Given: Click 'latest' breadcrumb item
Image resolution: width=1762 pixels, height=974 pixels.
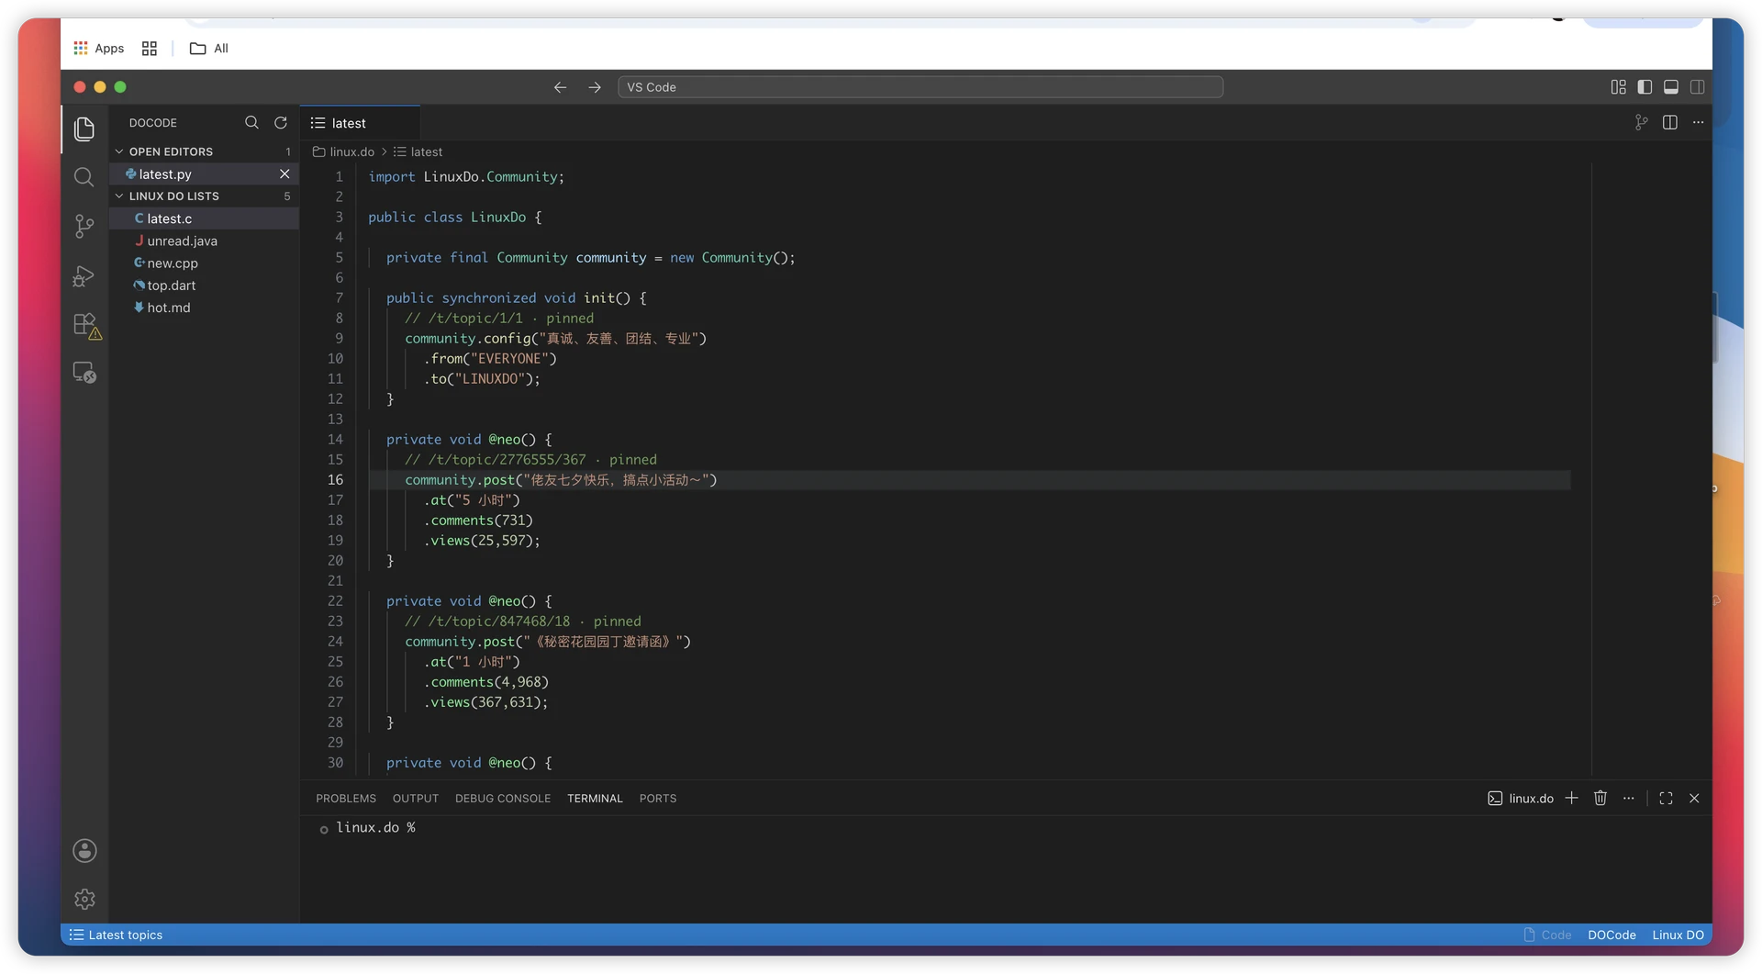Looking at the screenshot, I should click(418, 152).
